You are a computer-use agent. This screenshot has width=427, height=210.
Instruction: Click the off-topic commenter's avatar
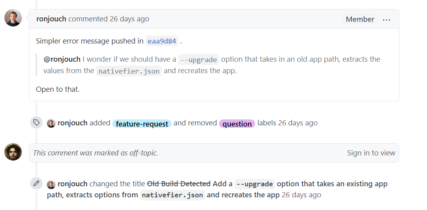[x=13, y=152]
